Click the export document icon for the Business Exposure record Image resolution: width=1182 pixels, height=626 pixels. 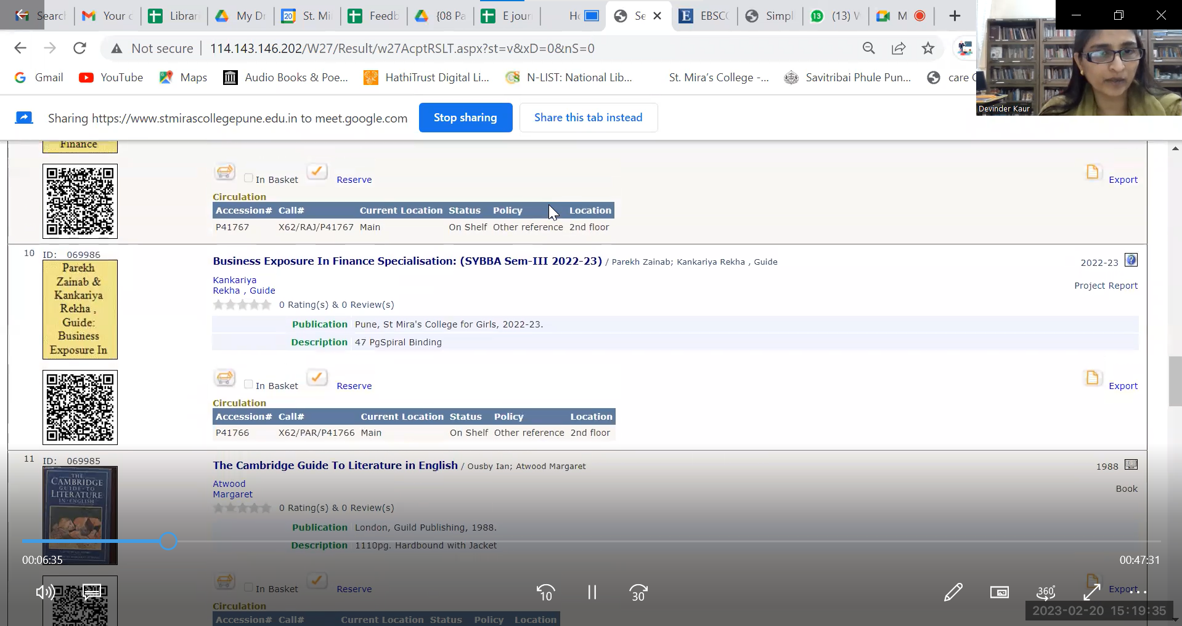click(1093, 378)
